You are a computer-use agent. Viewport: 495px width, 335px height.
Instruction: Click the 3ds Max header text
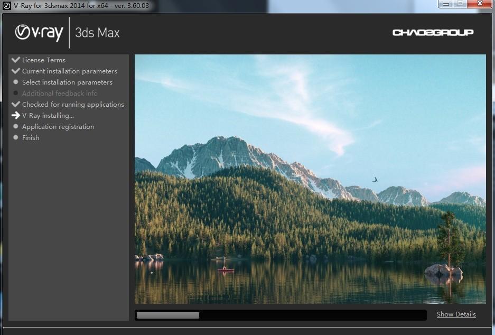[x=97, y=33]
